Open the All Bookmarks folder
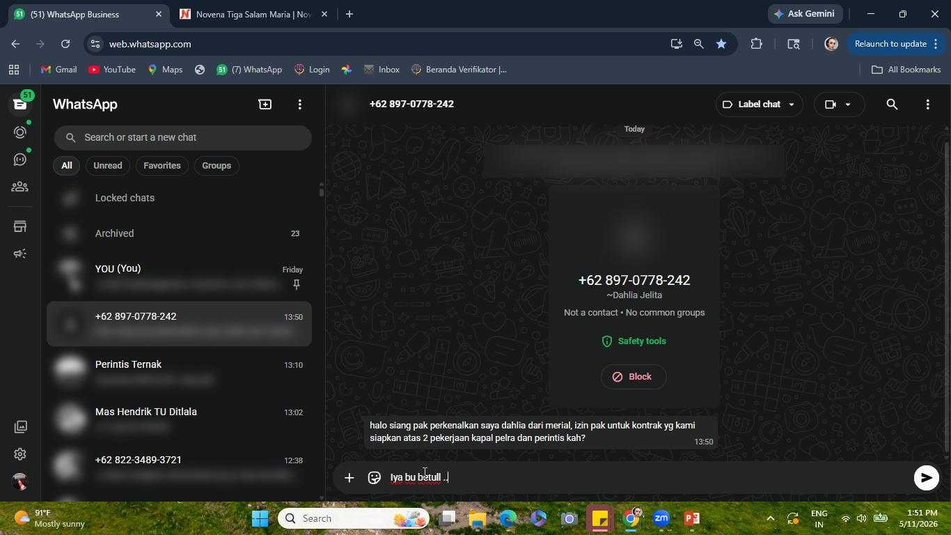 point(906,70)
